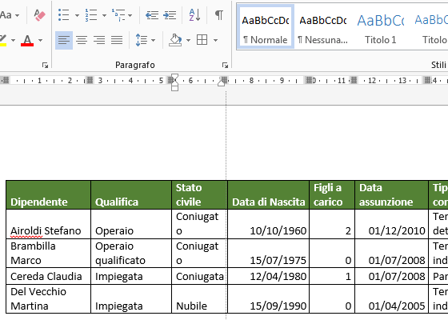Viewport: 448px width, 320px height.
Task: Open the Change Case (Aa) dropdown
Action: [10, 15]
